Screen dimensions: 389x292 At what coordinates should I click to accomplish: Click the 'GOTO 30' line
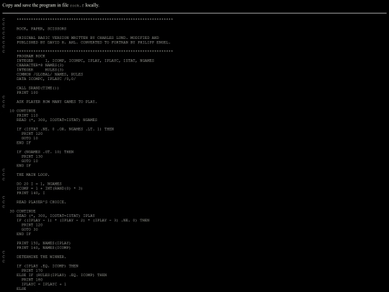coord(30,229)
